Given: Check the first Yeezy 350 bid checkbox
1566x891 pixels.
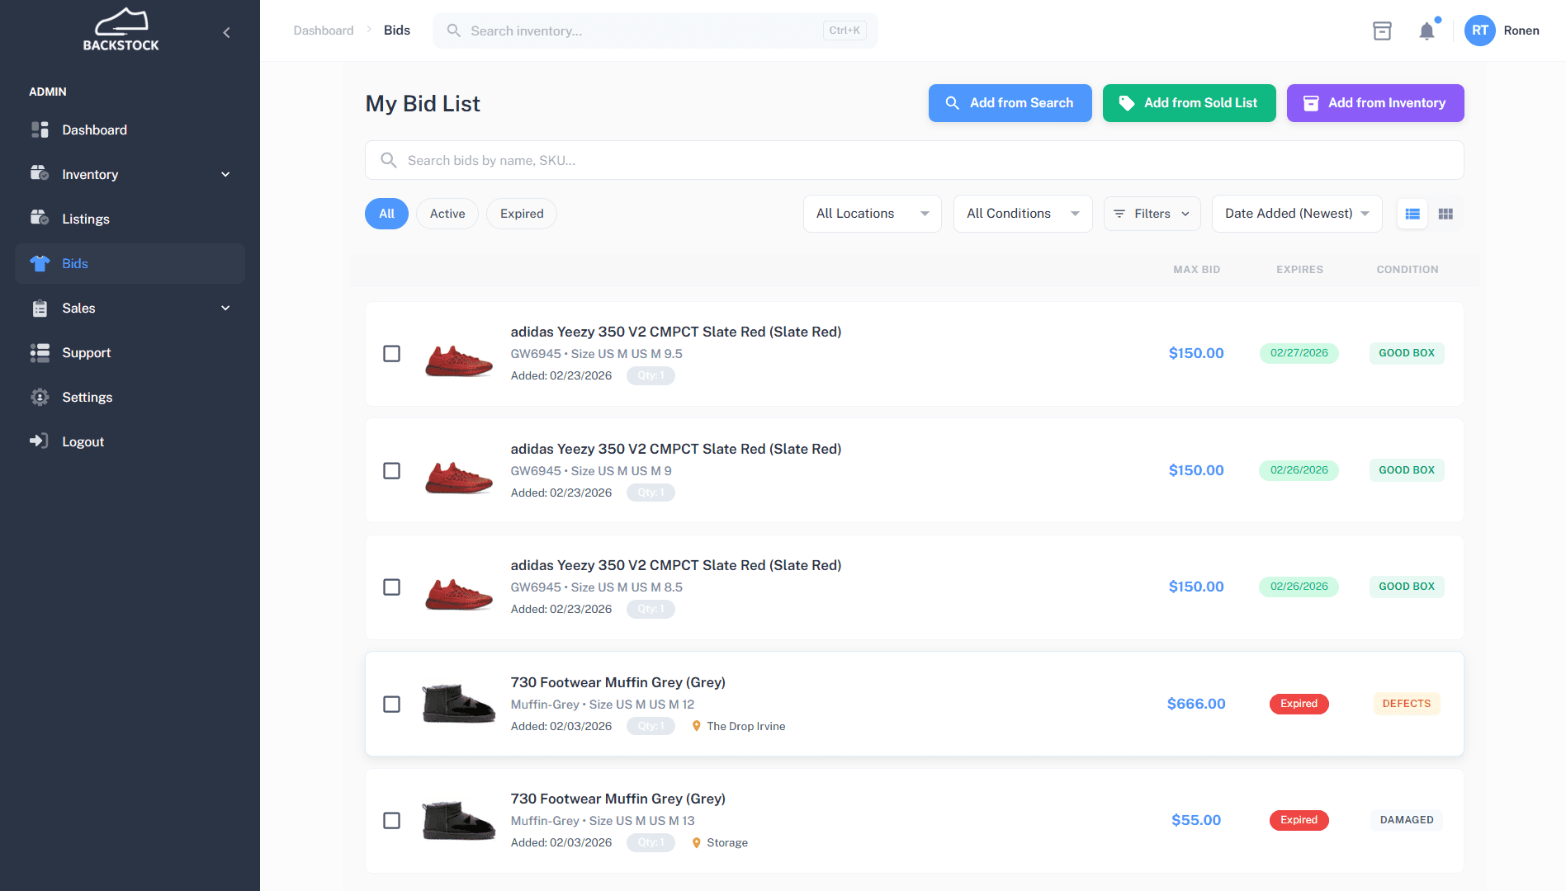Looking at the screenshot, I should pos(392,353).
